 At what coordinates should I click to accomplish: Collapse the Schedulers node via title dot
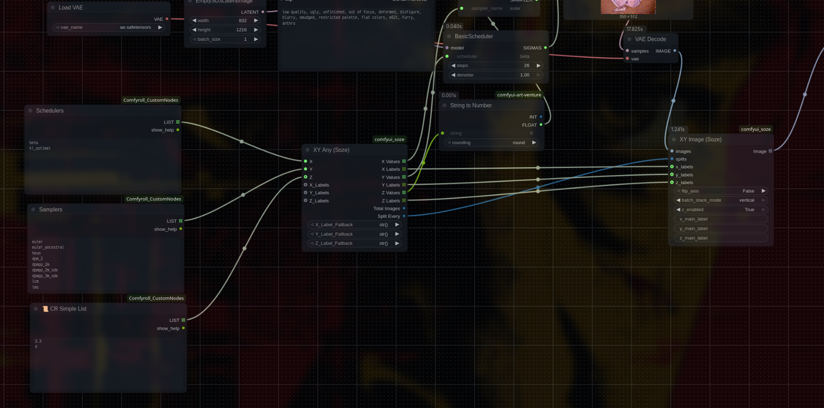30,110
